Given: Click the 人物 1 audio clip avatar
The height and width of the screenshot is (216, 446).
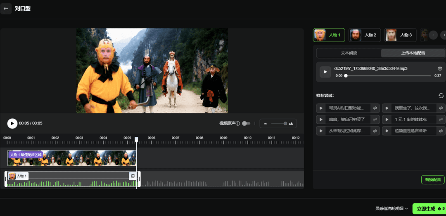Looking at the screenshot, I should coord(12,176).
